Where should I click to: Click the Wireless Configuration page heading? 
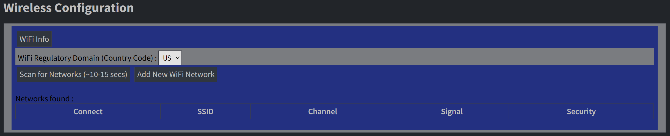69,8
